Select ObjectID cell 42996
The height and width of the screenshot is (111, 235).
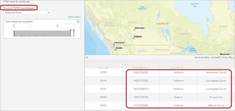pos(103,81)
